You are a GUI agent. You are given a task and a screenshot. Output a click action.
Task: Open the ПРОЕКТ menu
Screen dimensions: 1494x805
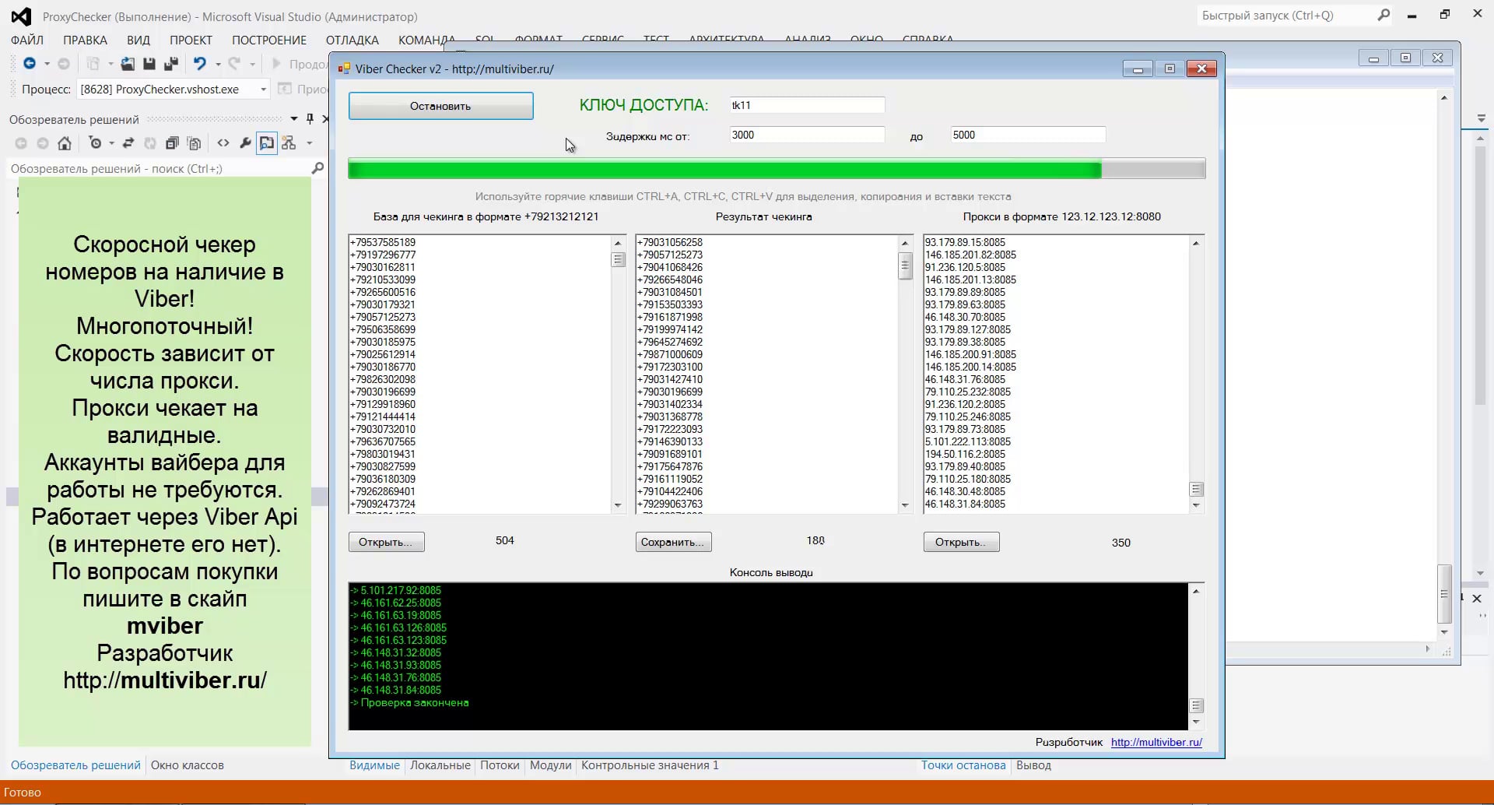coord(191,40)
